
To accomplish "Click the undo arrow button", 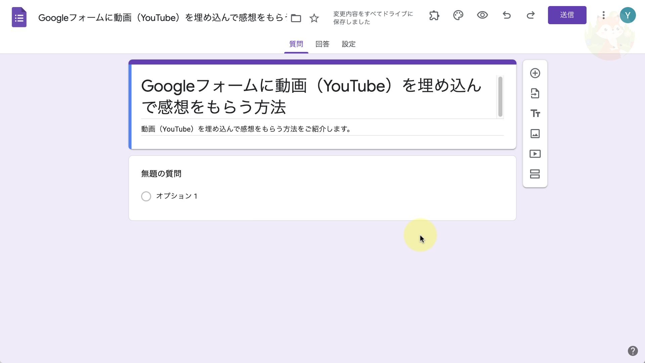I will pos(506,15).
